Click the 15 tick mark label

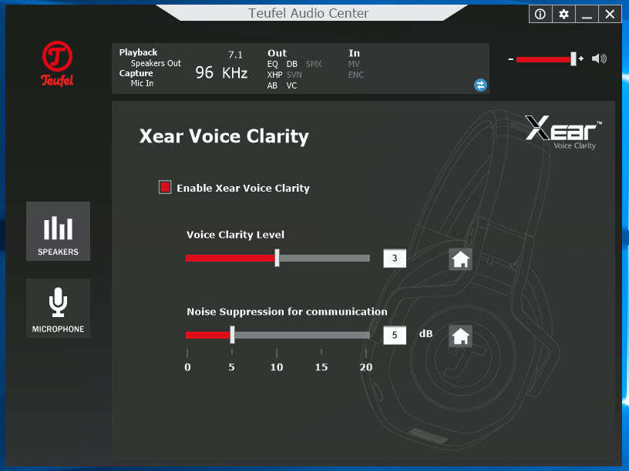point(321,367)
